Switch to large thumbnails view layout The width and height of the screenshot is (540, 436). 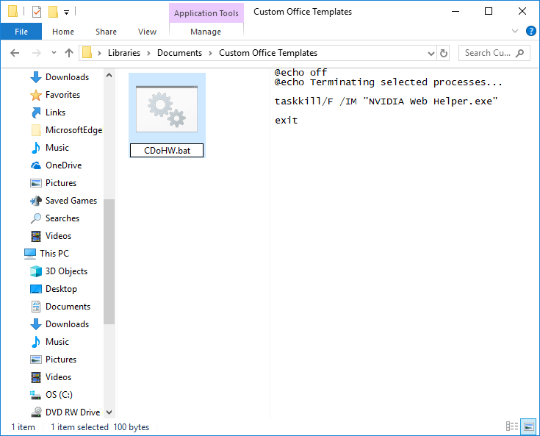[528, 426]
